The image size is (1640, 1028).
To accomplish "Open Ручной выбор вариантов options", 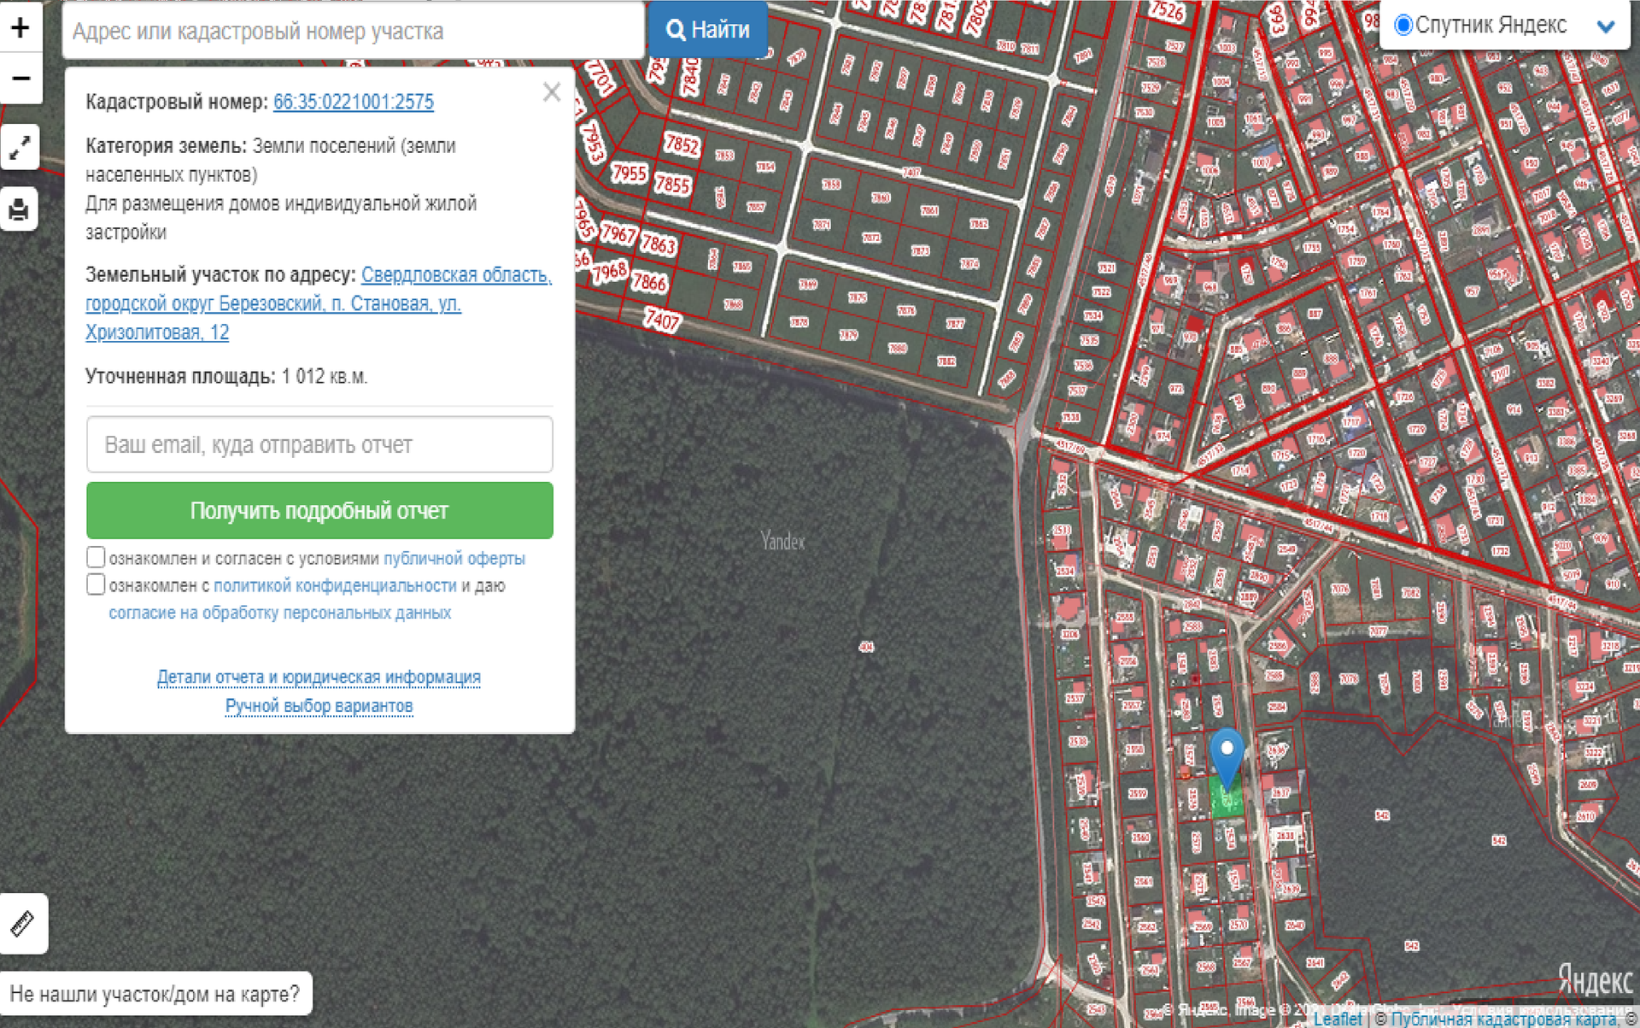I will pyautogui.click(x=319, y=706).
